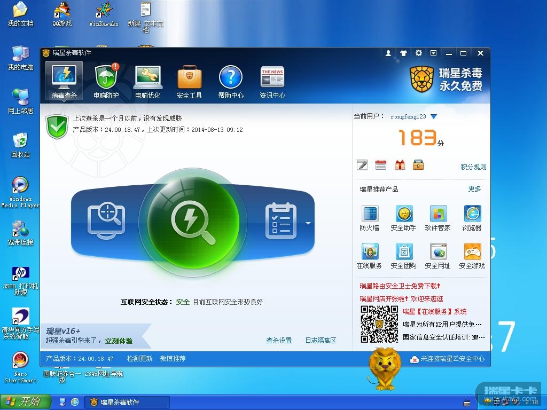Open the 安全网址 safe URLs icon
This screenshot has width=547, height=410.
pyautogui.click(x=438, y=256)
